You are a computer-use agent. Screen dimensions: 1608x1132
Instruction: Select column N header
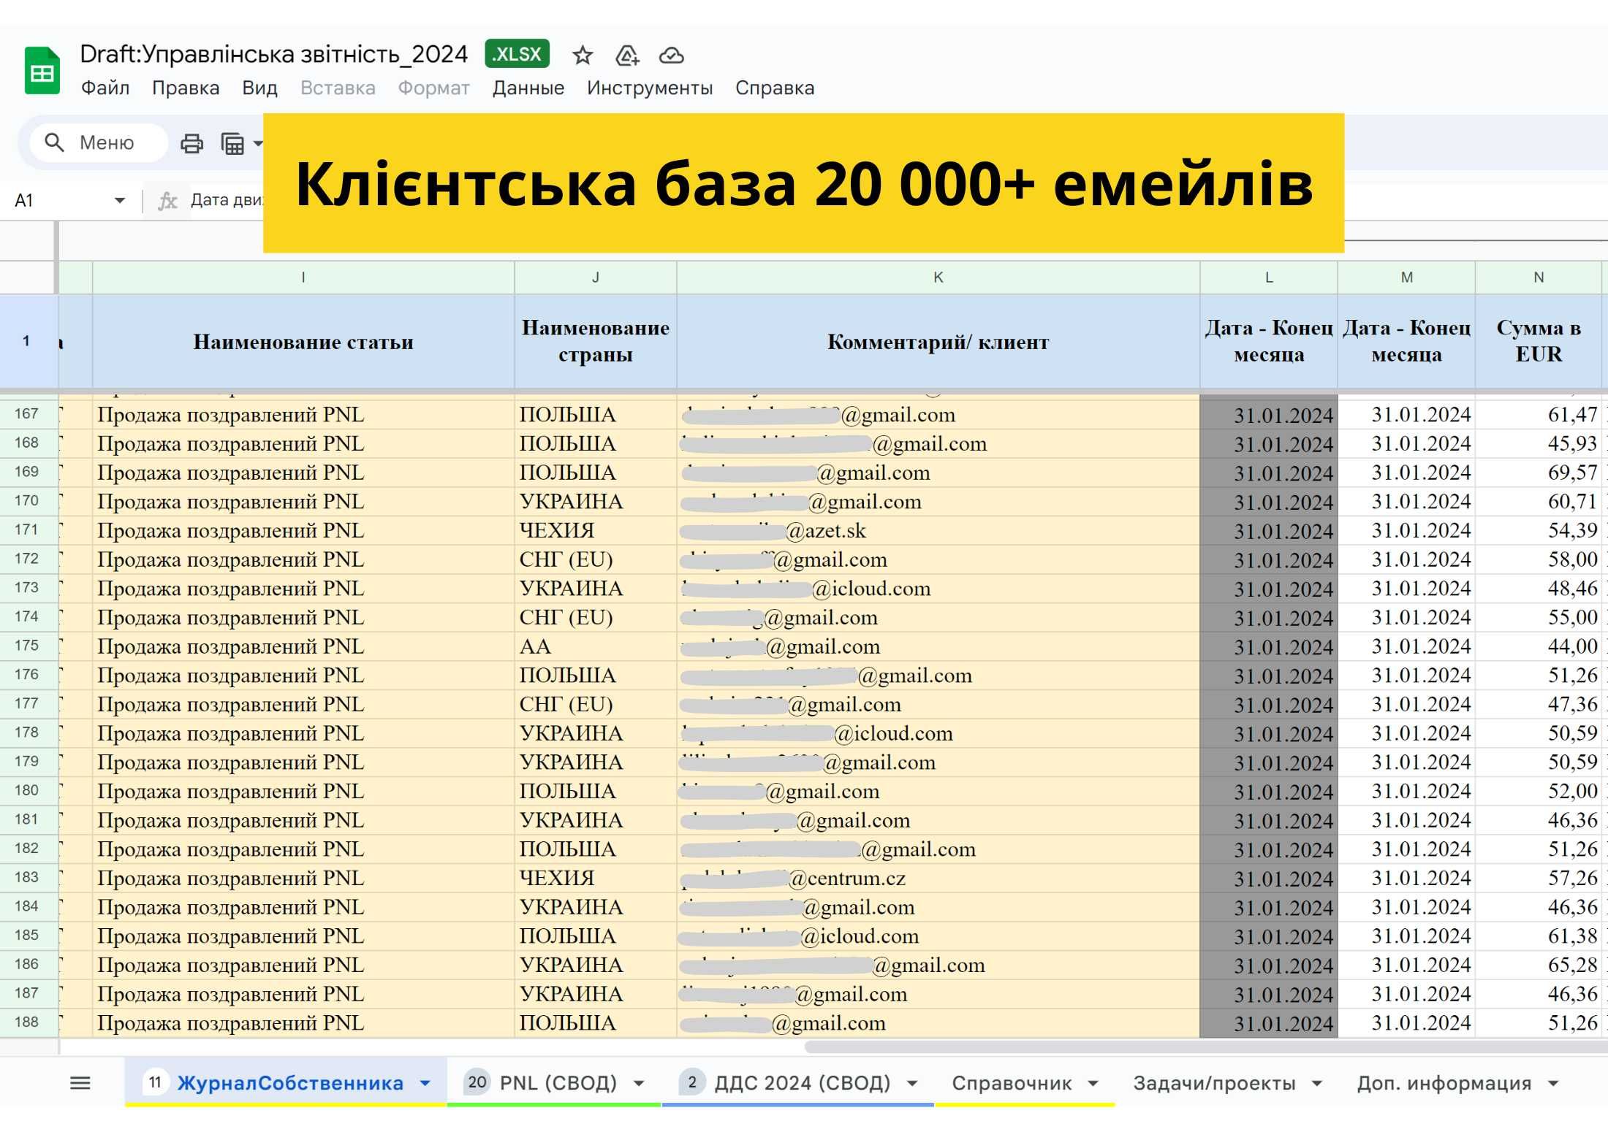coord(1539,278)
